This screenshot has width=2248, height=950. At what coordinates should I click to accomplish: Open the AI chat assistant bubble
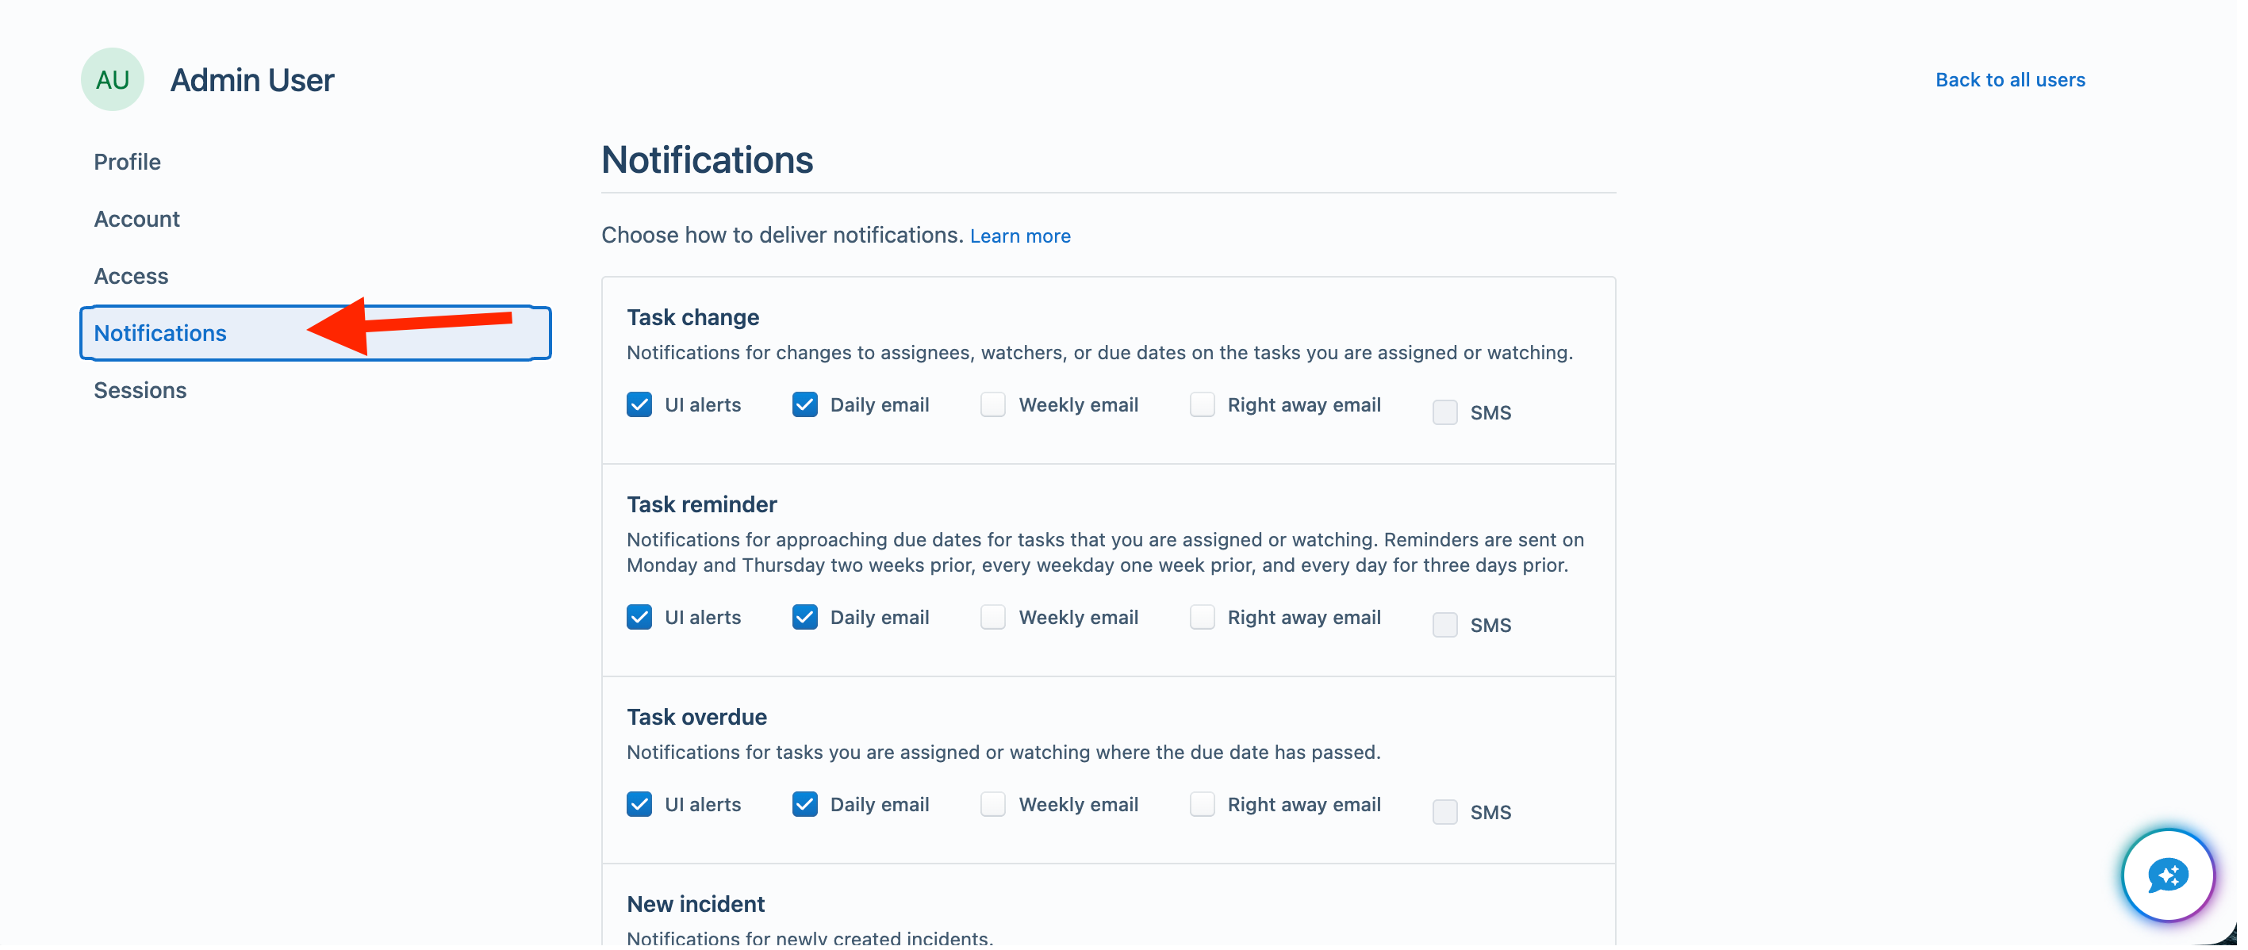point(2168,875)
